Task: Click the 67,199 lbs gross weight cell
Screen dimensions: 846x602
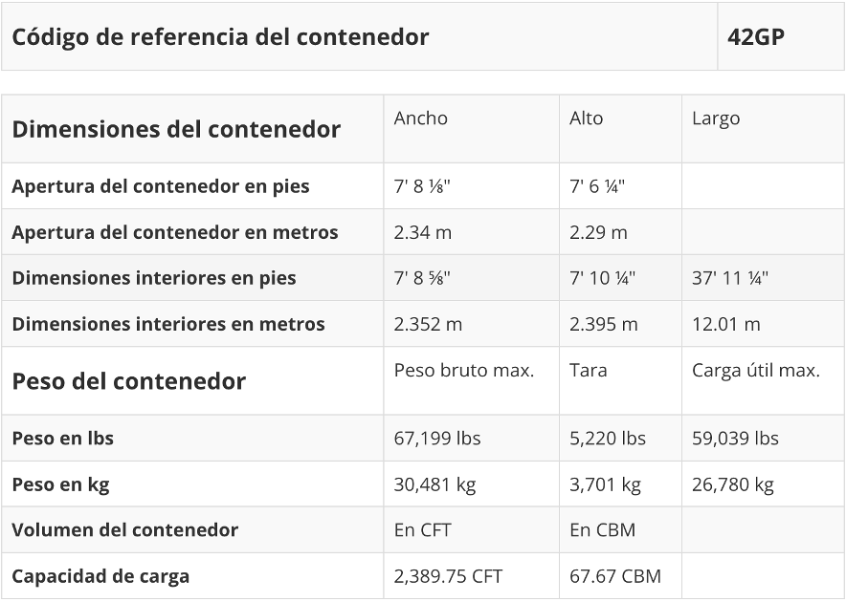Action: [437, 439]
